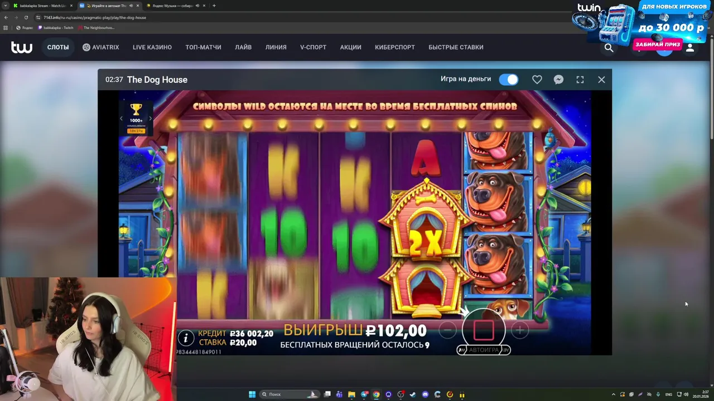Open the taskbar clock and date
The height and width of the screenshot is (401, 714).
(x=701, y=394)
